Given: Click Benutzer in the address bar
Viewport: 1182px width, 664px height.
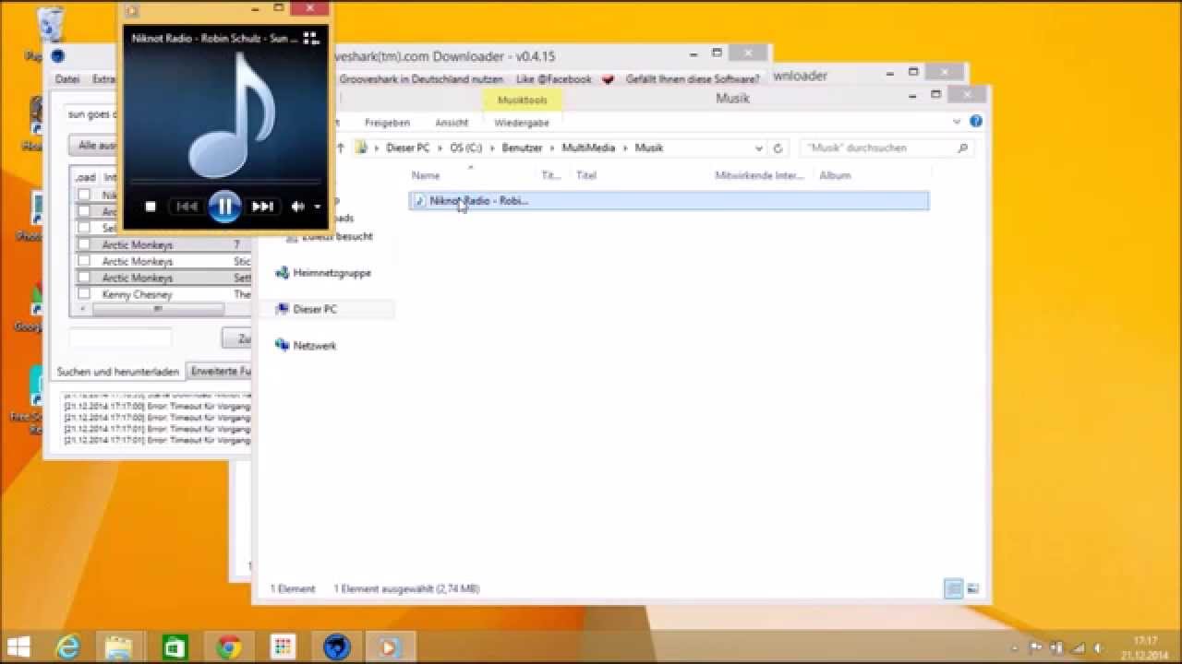Looking at the screenshot, I should click(522, 148).
